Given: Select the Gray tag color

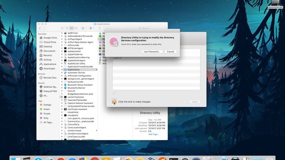Looking at the screenshot, I should (44, 118).
